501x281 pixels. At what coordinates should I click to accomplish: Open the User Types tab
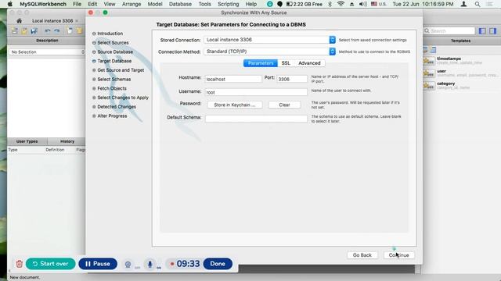(x=27, y=141)
